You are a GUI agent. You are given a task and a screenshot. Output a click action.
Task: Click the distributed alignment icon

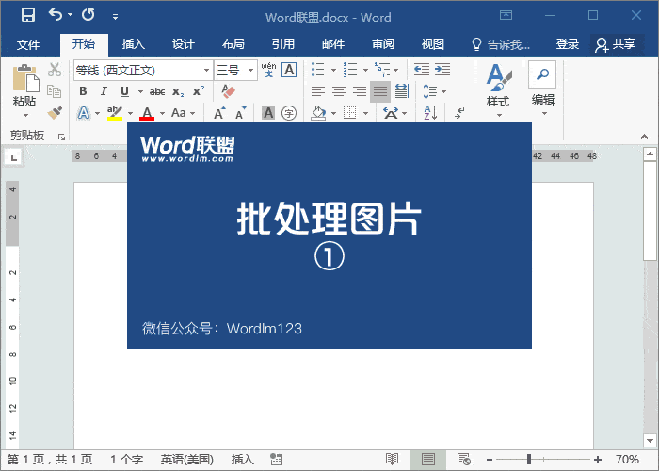click(401, 91)
